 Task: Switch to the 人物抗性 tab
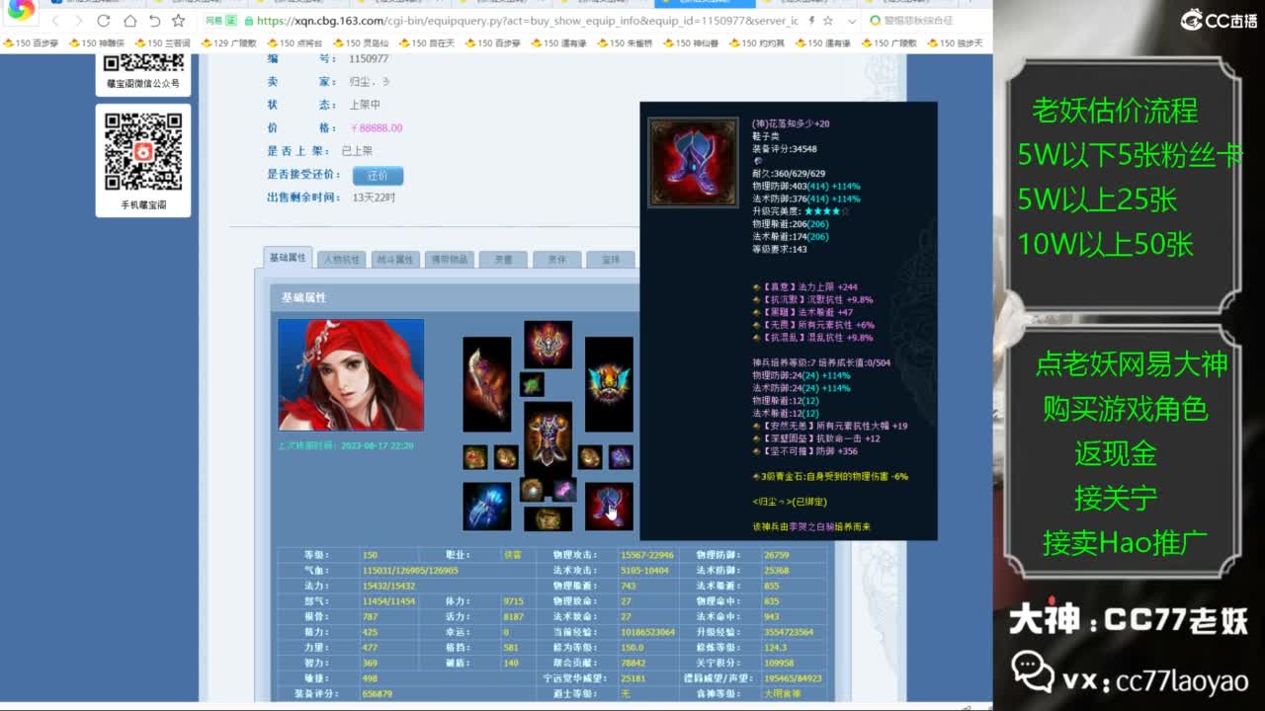click(x=342, y=260)
